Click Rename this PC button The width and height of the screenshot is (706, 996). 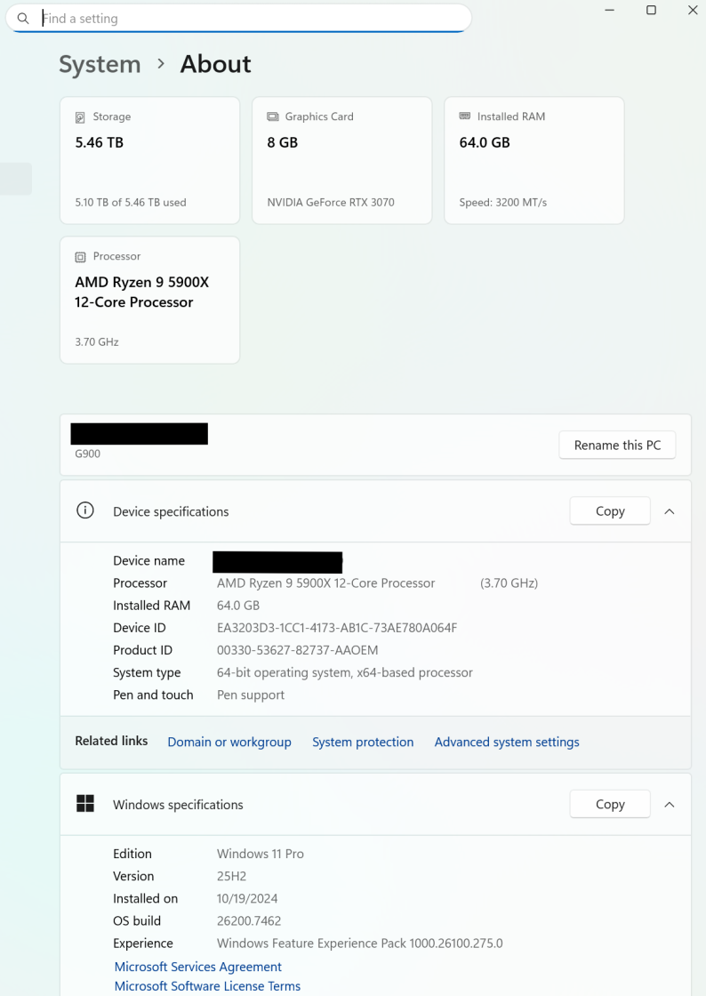[x=617, y=445]
